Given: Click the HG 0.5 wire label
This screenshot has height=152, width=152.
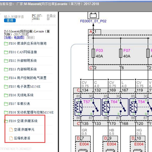Looking at the screenshot, I should (139, 132).
